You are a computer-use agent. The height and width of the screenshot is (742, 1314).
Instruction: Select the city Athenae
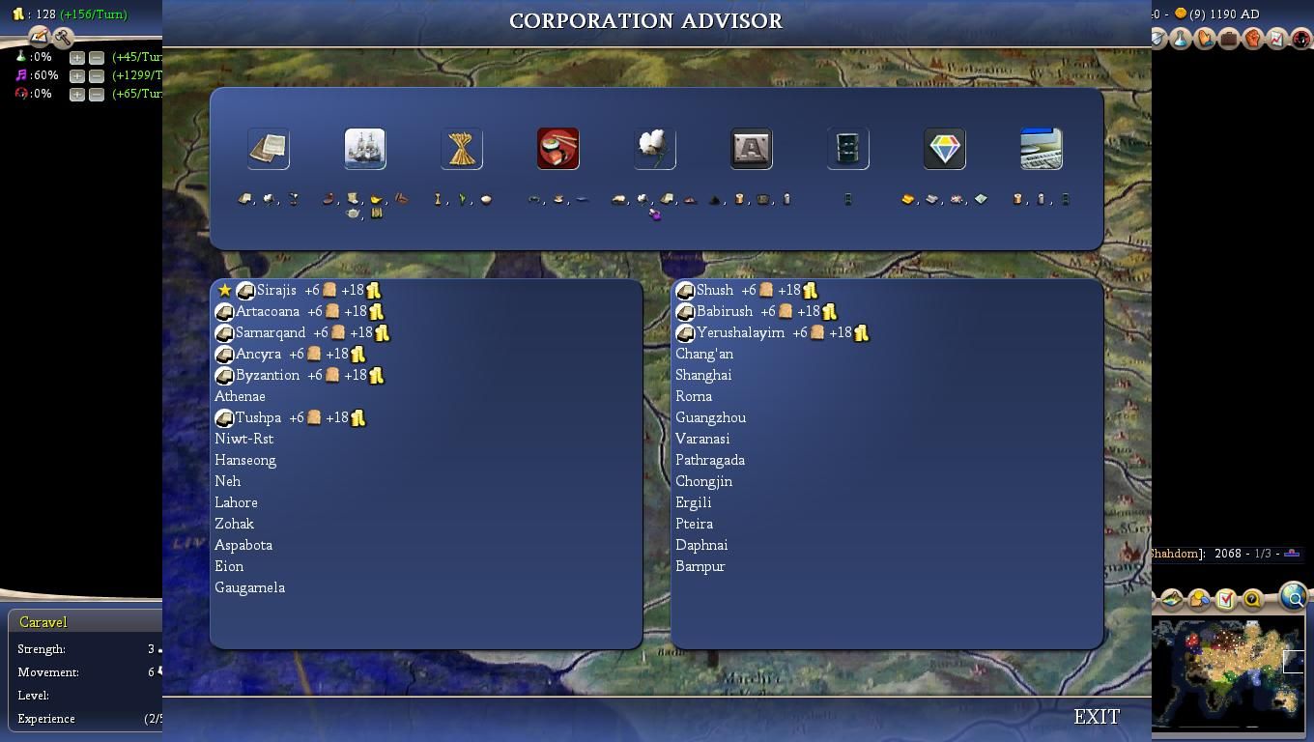point(240,396)
